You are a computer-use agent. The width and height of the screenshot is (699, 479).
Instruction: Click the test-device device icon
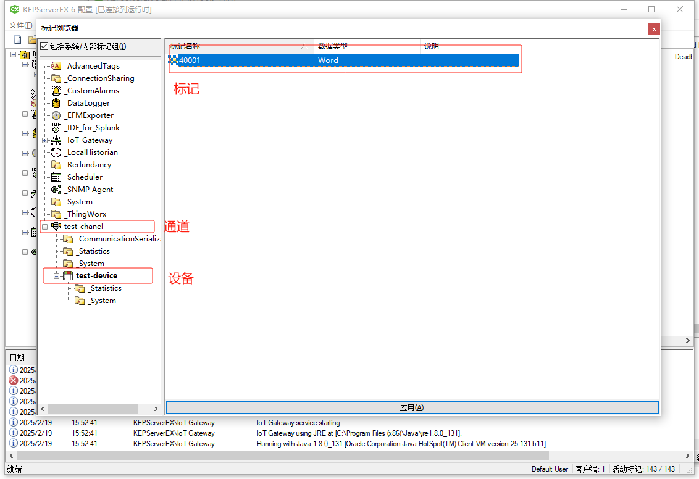pos(68,276)
